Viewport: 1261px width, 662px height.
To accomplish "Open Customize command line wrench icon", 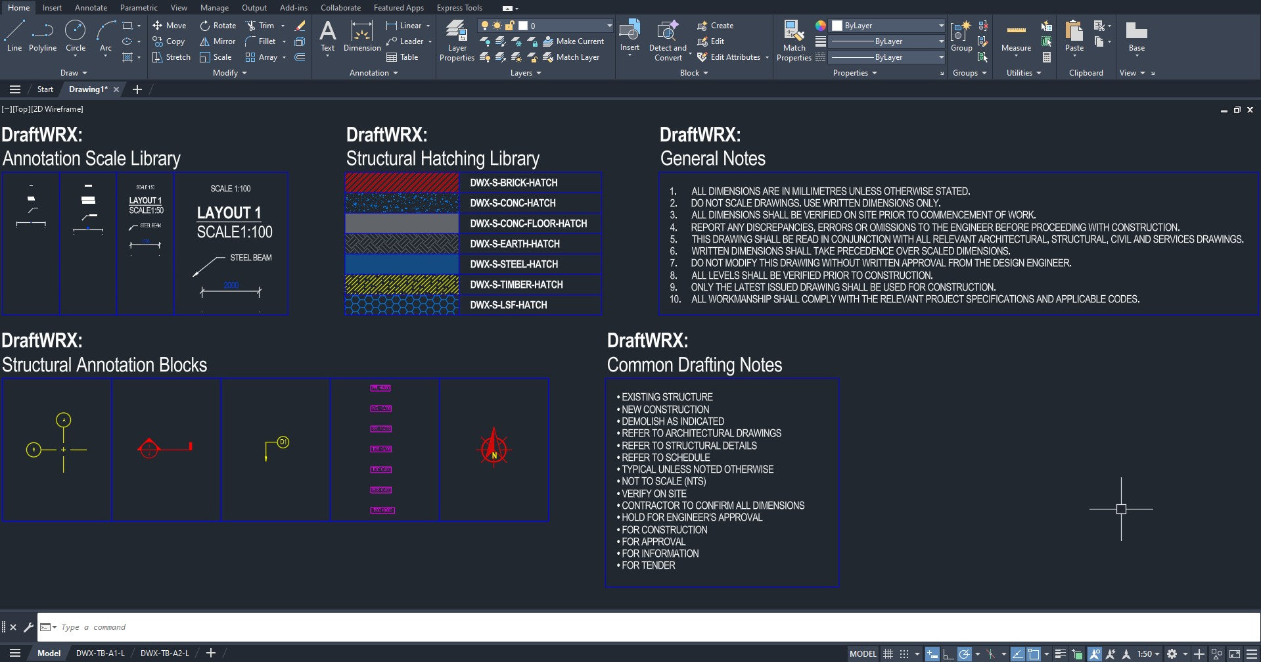I will click(x=28, y=627).
